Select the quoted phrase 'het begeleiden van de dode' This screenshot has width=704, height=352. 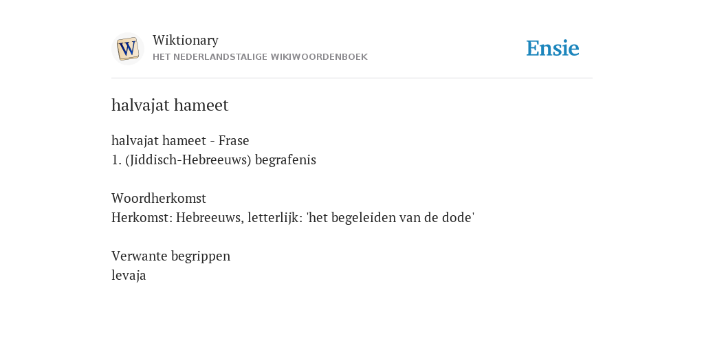coord(390,217)
